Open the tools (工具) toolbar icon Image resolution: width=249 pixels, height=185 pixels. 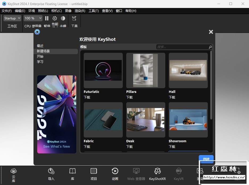coord(74,18)
